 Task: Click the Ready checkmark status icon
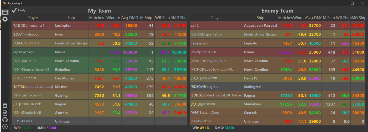pos(14,10)
